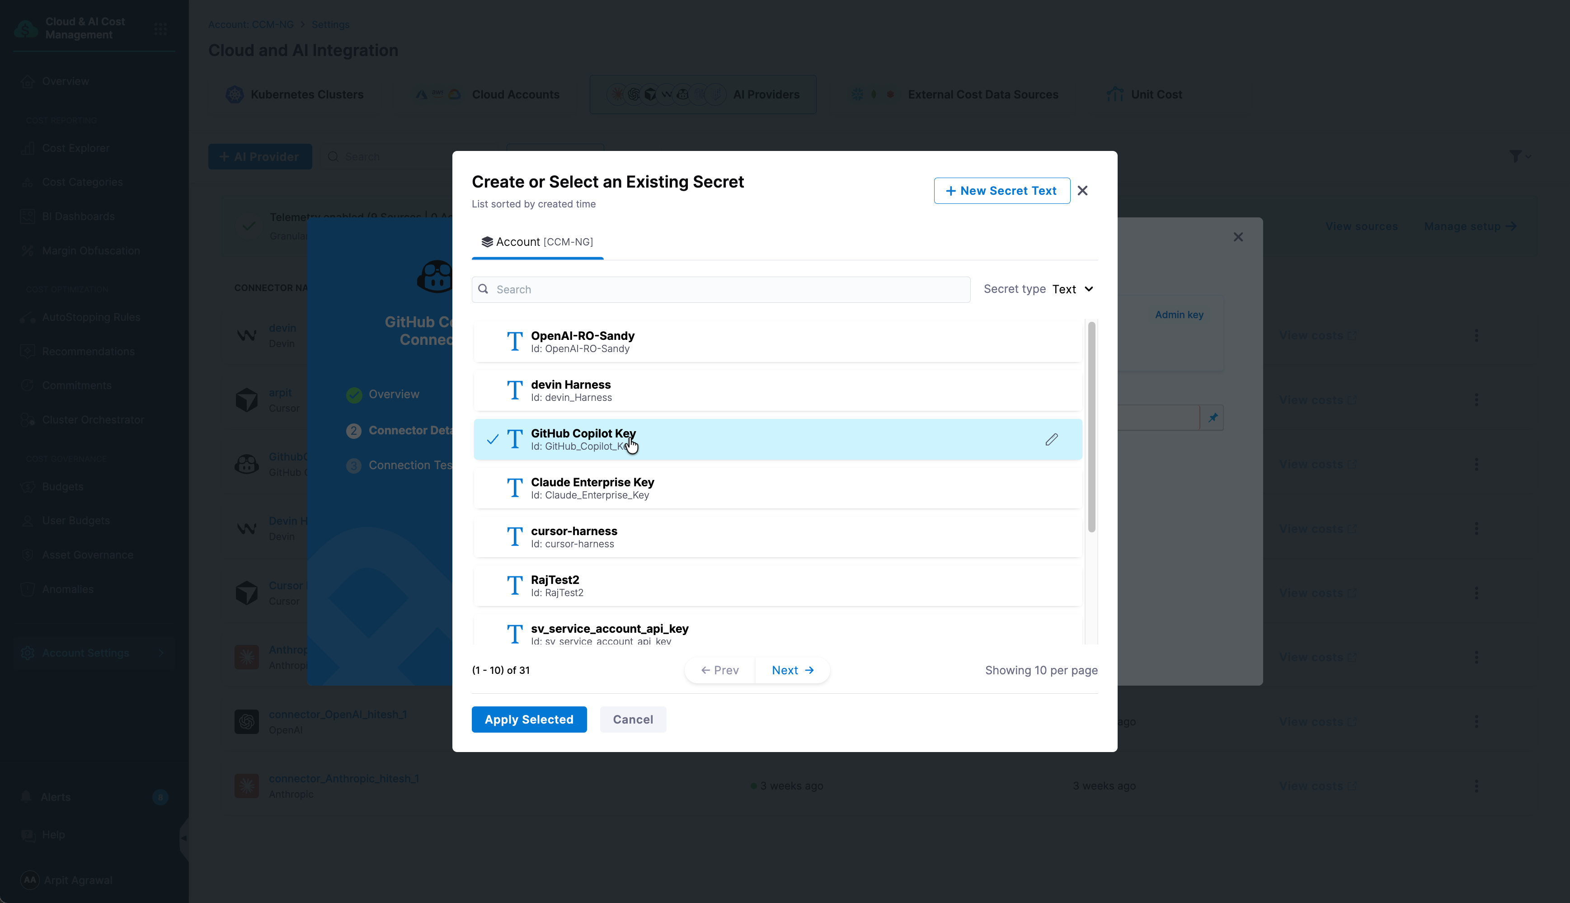This screenshot has width=1570, height=903.
Task: Open Budgets in the sidebar
Action: pos(63,486)
